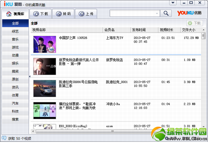208x145 pixels.
Task: Expand the search box dropdown arrow
Action: (x=157, y=13)
